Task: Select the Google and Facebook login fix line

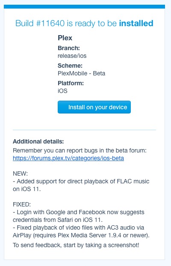Action: coord(79,216)
